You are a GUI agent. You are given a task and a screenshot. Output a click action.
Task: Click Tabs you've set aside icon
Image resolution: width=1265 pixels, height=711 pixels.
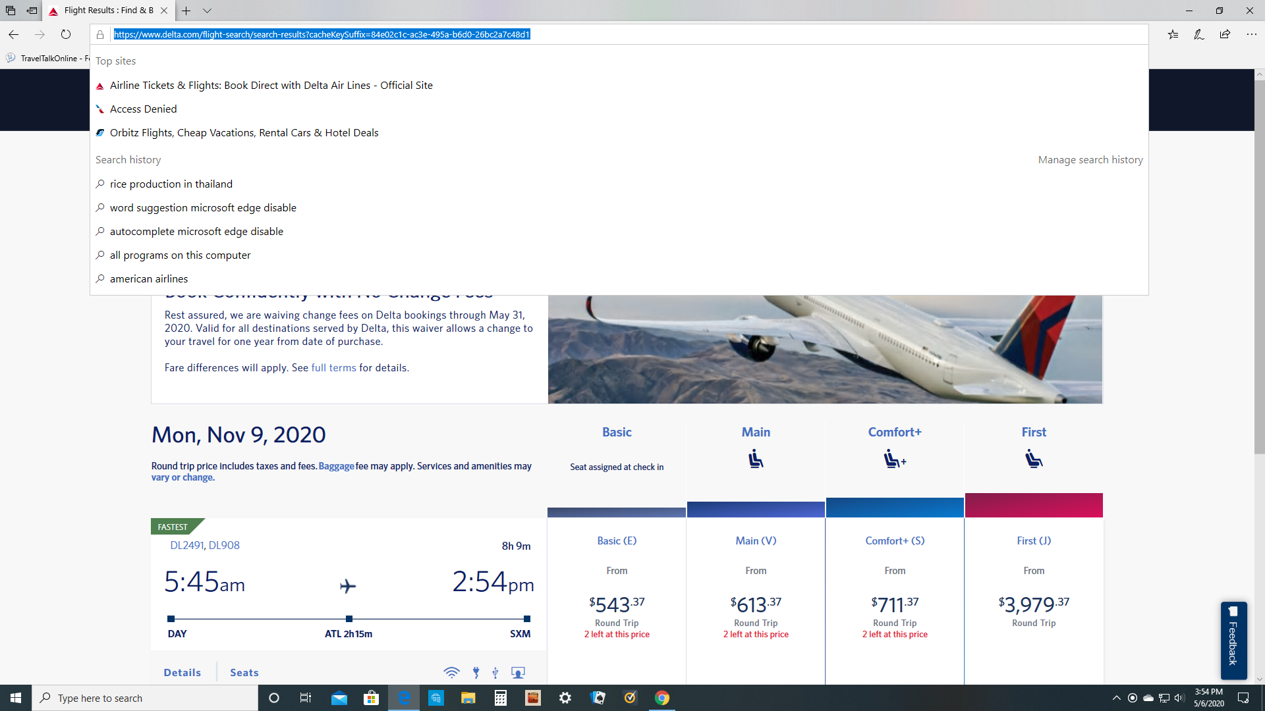pyautogui.click(x=11, y=11)
